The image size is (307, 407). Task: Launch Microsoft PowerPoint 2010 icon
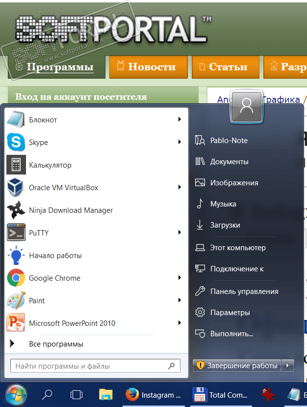(x=16, y=322)
